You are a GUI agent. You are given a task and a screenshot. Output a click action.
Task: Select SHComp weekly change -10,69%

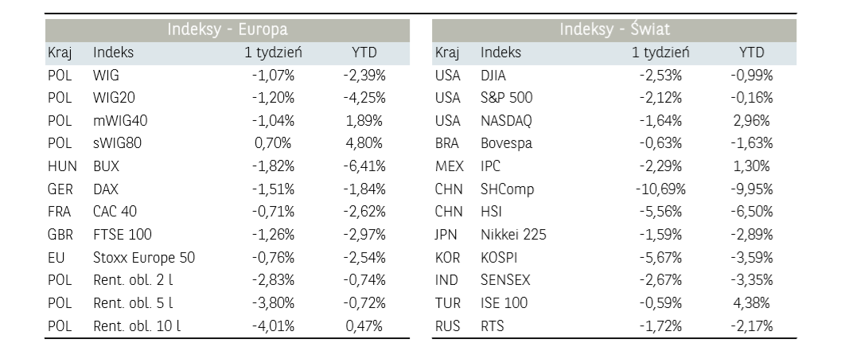(660, 189)
